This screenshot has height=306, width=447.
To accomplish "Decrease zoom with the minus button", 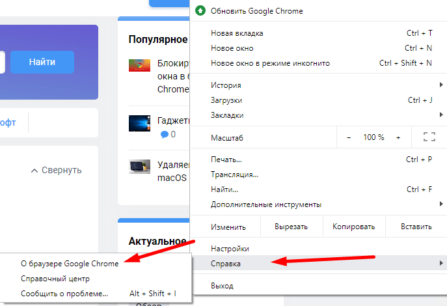I will tap(348, 137).
